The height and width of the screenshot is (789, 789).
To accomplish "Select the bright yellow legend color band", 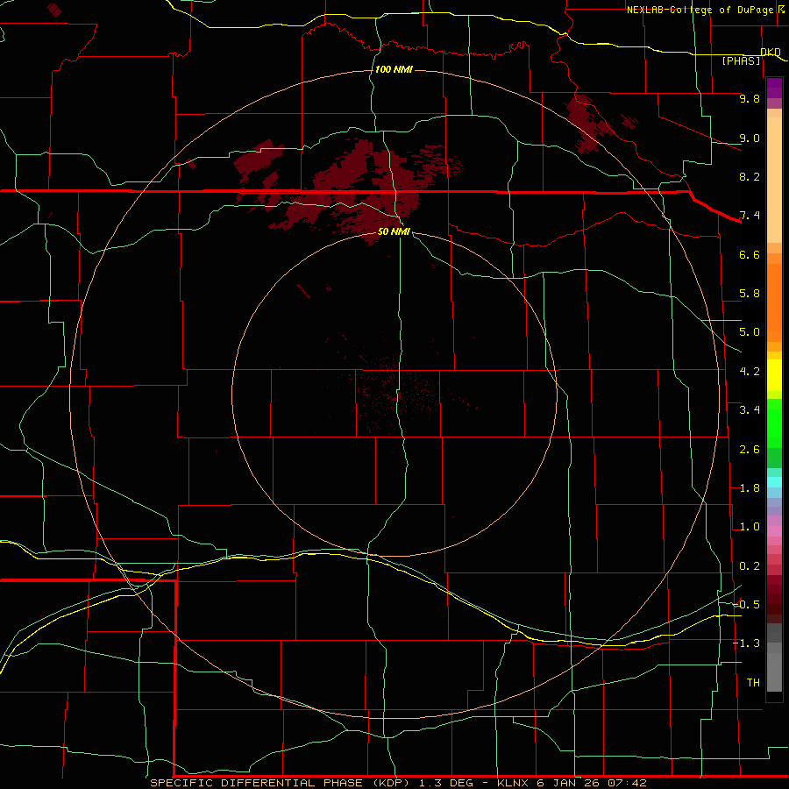I will click(x=774, y=375).
